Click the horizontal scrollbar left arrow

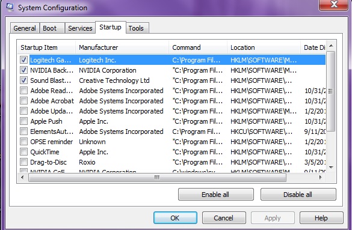tap(22, 177)
